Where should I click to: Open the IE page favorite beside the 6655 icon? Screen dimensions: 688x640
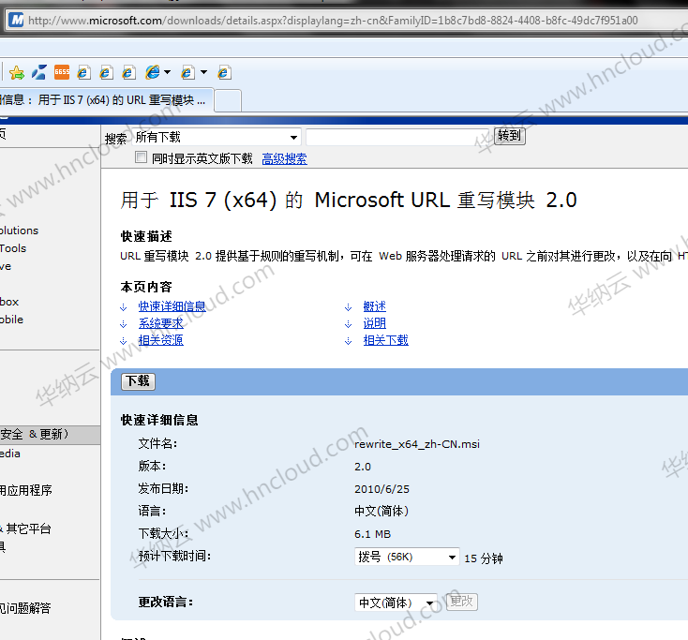tap(83, 72)
